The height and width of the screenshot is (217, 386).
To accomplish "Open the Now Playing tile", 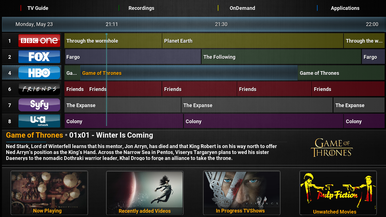I will coord(49,193).
